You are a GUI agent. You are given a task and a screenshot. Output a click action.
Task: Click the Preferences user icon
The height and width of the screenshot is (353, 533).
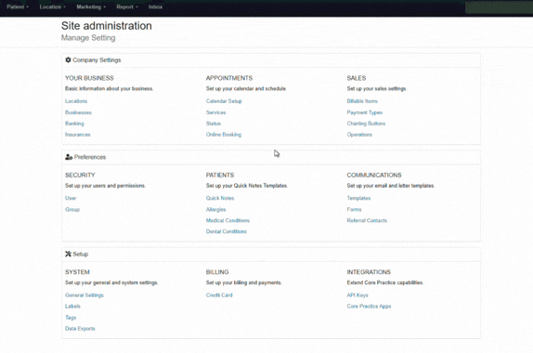(x=69, y=157)
